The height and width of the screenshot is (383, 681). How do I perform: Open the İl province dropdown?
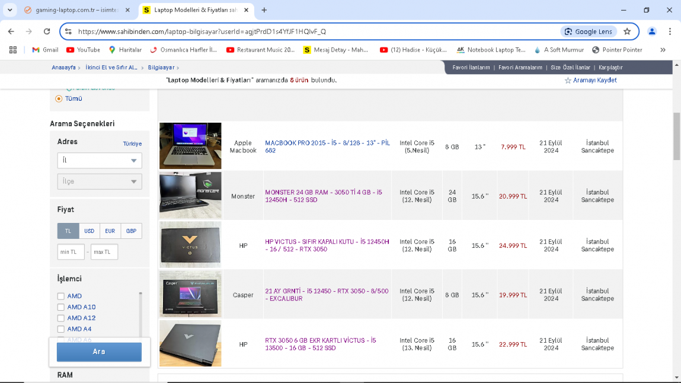100,160
